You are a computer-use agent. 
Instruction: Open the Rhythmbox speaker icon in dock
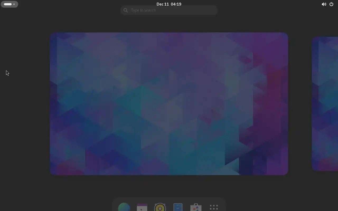tap(160, 207)
